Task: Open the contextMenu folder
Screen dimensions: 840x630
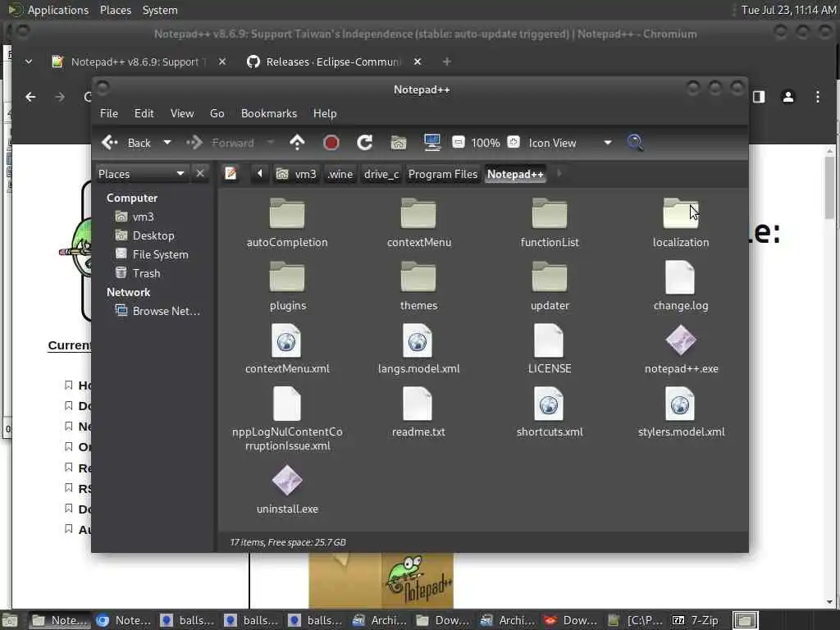Action: tap(418, 222)
